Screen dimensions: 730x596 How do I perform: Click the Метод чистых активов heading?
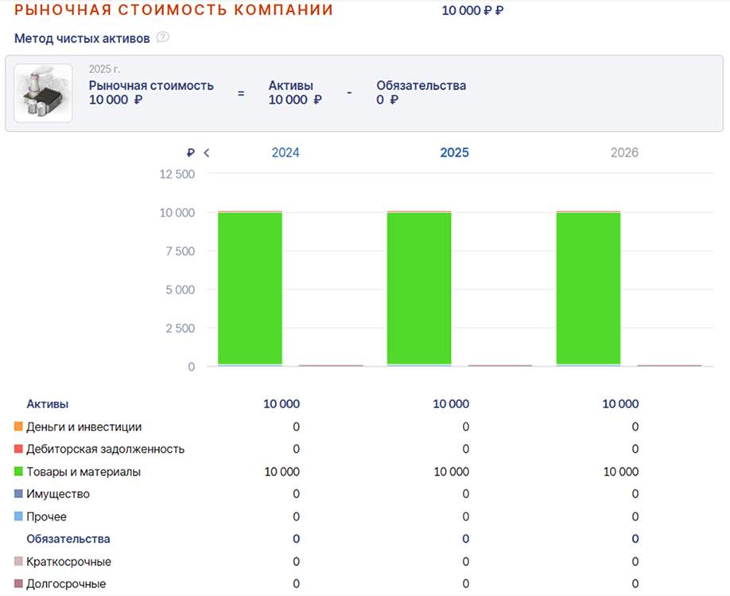[x=82, y=38]
